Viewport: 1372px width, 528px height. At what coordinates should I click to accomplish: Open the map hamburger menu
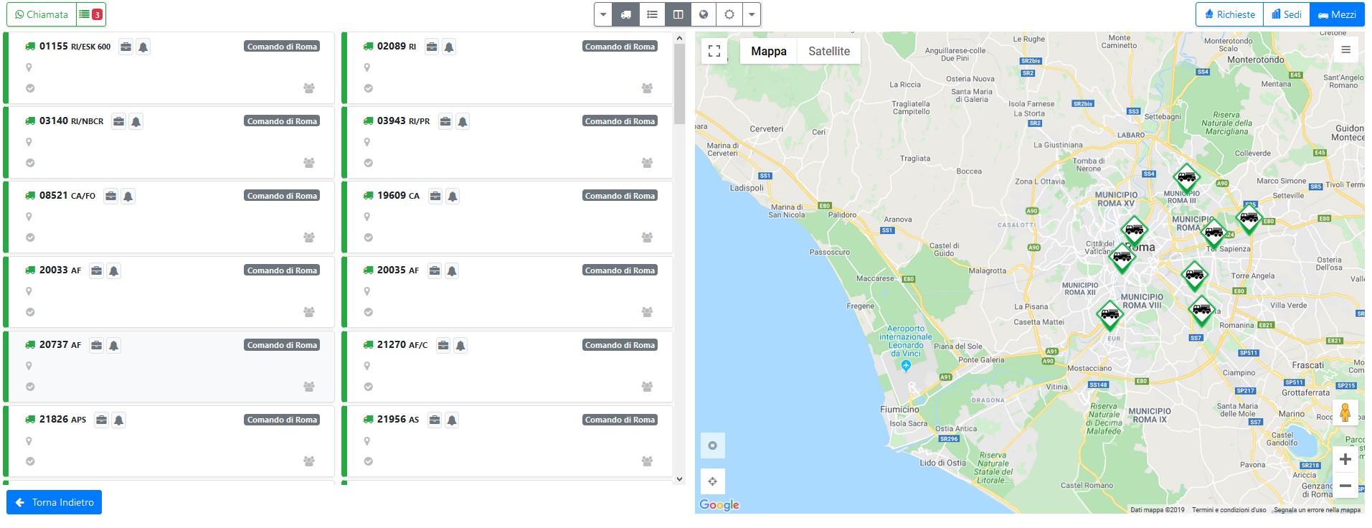(x=1345, y=49)
